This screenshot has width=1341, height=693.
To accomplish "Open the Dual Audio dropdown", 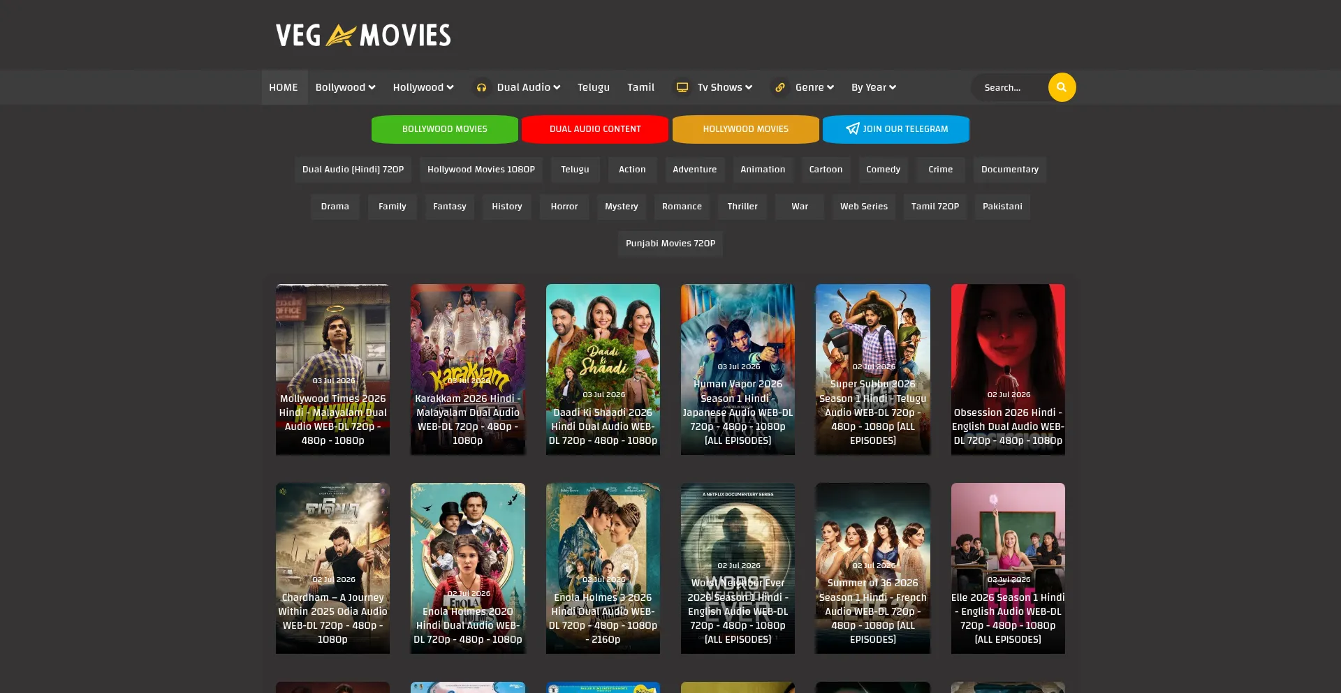I will [x=528, y=87].
